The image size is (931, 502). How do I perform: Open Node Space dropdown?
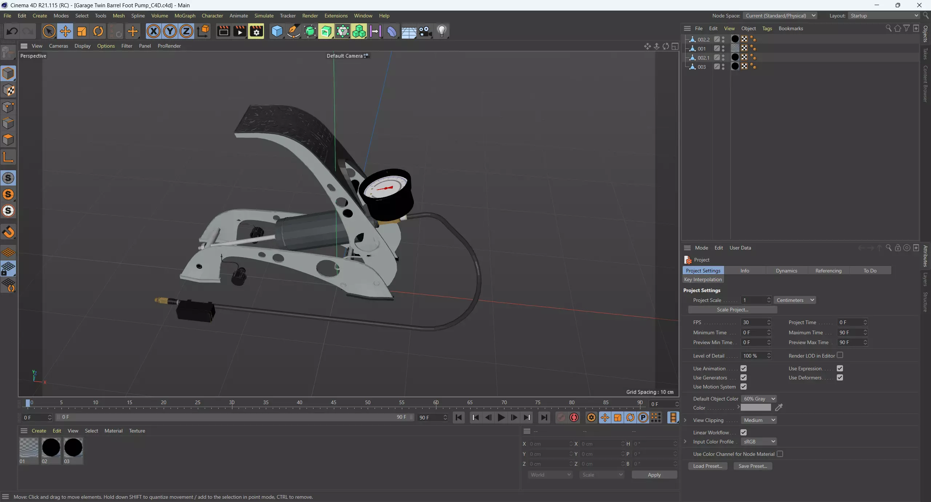click(780, 16)
